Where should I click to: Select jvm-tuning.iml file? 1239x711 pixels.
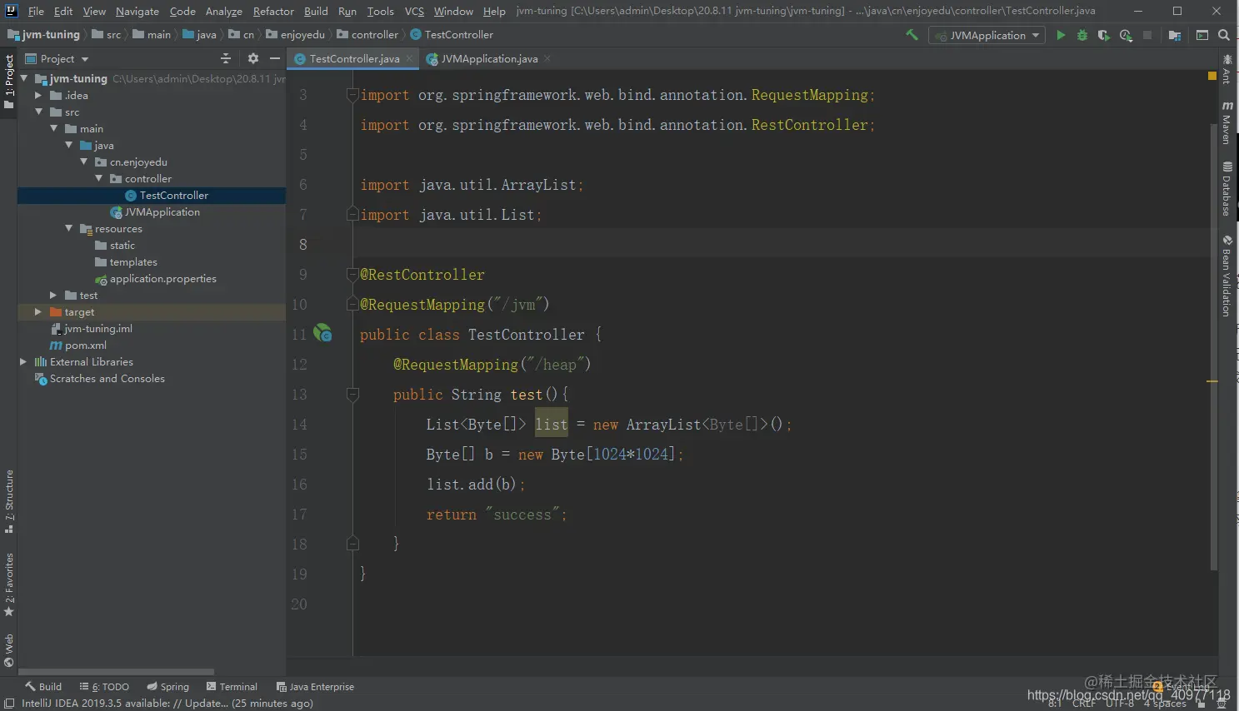pyautogui.click(x=97, y=328)
